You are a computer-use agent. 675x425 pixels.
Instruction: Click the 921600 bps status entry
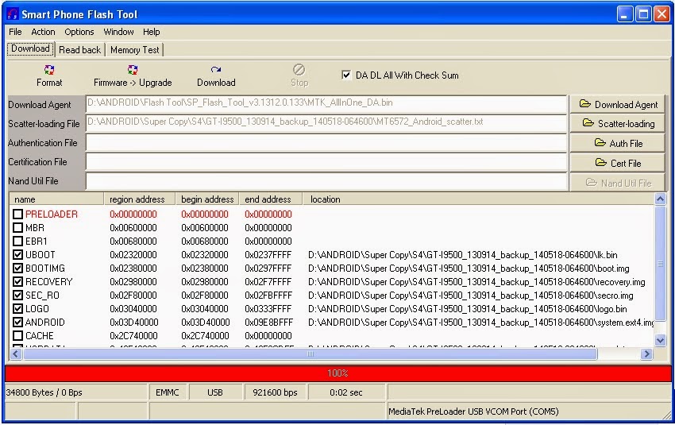point(275,392)
